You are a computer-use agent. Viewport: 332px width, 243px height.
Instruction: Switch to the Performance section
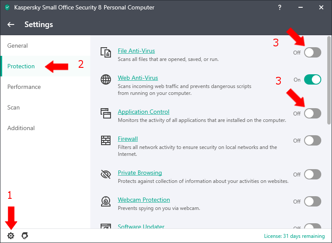(45, 87)
